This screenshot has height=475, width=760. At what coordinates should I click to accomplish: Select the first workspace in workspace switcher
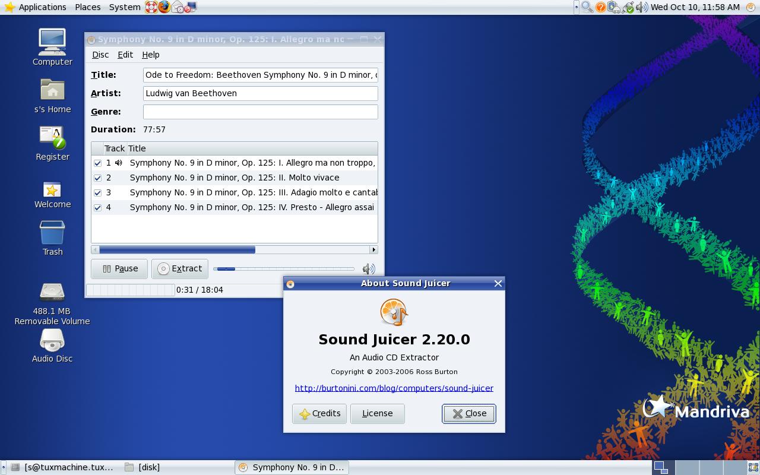pyautogui.click(x=664, y=467)
